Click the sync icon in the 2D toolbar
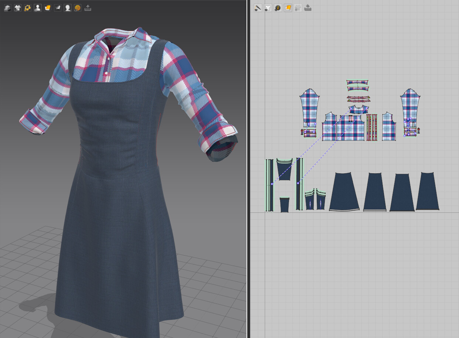 (x=307, y=8)
